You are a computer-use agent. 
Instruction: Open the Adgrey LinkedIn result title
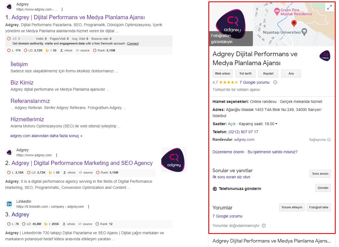click(20, 214)
